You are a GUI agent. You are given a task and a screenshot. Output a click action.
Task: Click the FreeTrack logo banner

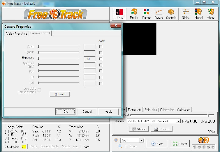(56, 14)
